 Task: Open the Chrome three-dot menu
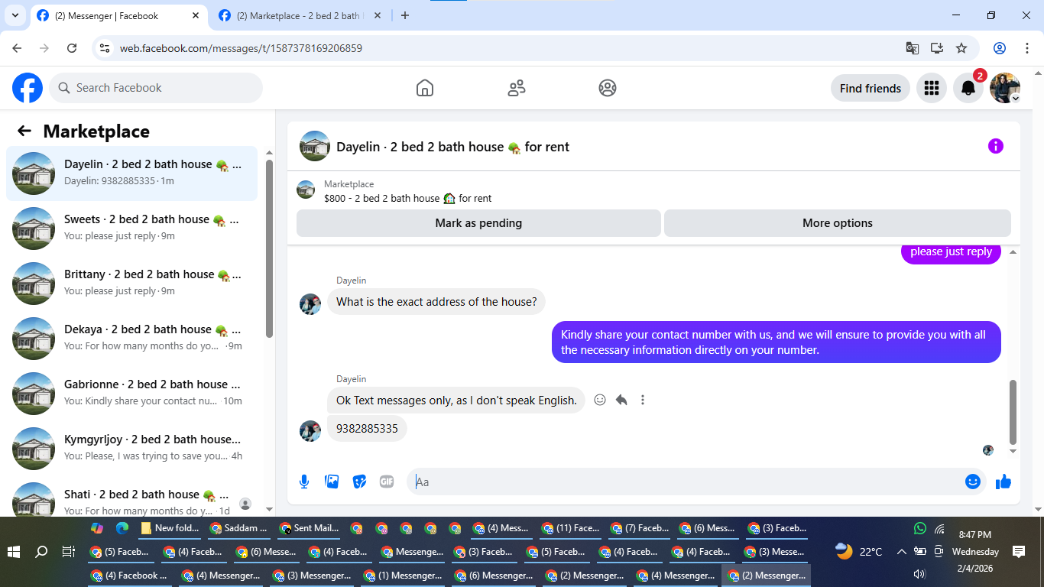click(1026, 48)
